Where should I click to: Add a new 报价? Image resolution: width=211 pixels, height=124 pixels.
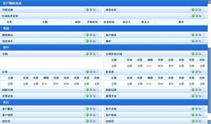(x=197, y=41)
